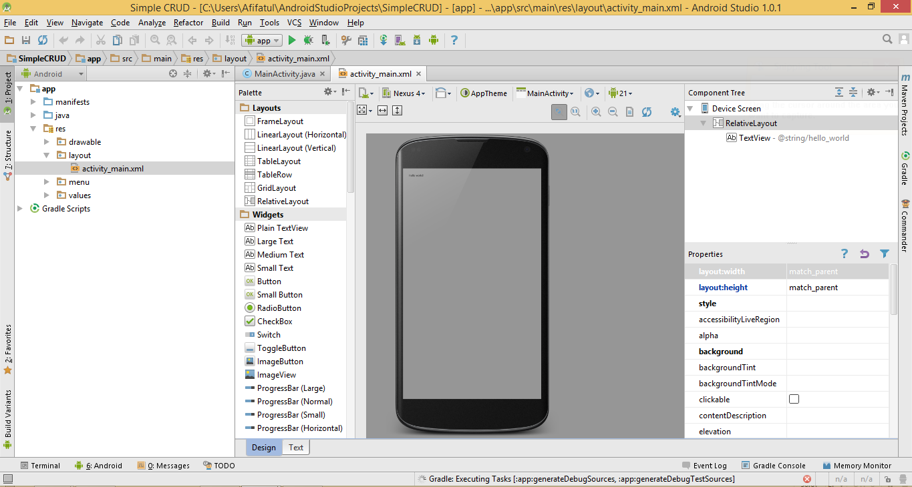Click Sync Project with Gradle Files icon
912x487 pixels.
384,40
